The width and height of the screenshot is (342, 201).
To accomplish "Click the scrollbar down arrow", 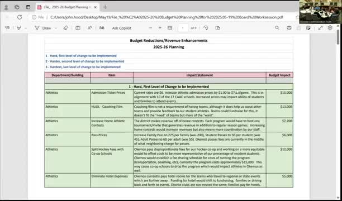I will click(338, 198).
